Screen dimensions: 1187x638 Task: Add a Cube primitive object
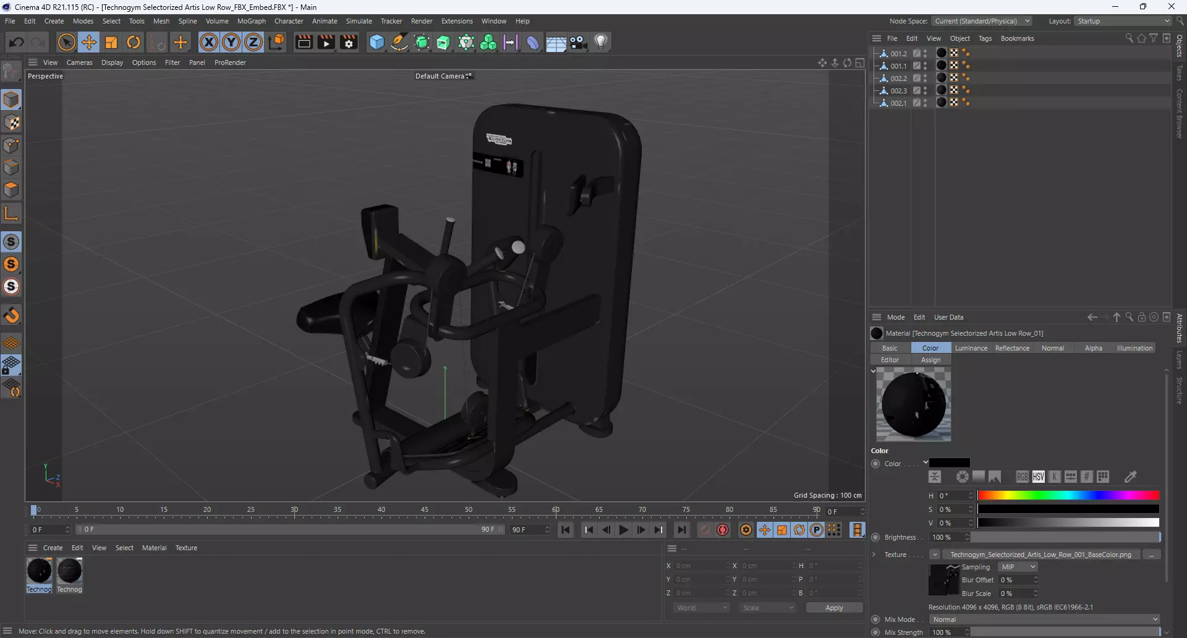[377, 42]
